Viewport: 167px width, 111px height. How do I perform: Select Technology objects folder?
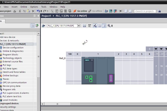[12, 58]
